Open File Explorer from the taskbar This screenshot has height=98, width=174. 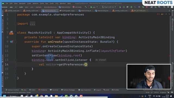(x=56, y=96)
